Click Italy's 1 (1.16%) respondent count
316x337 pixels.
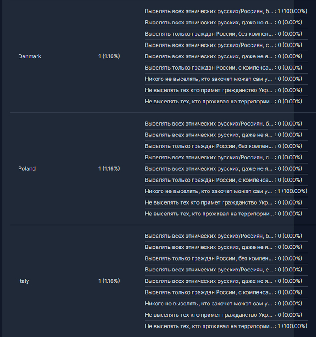pos(109,281)
